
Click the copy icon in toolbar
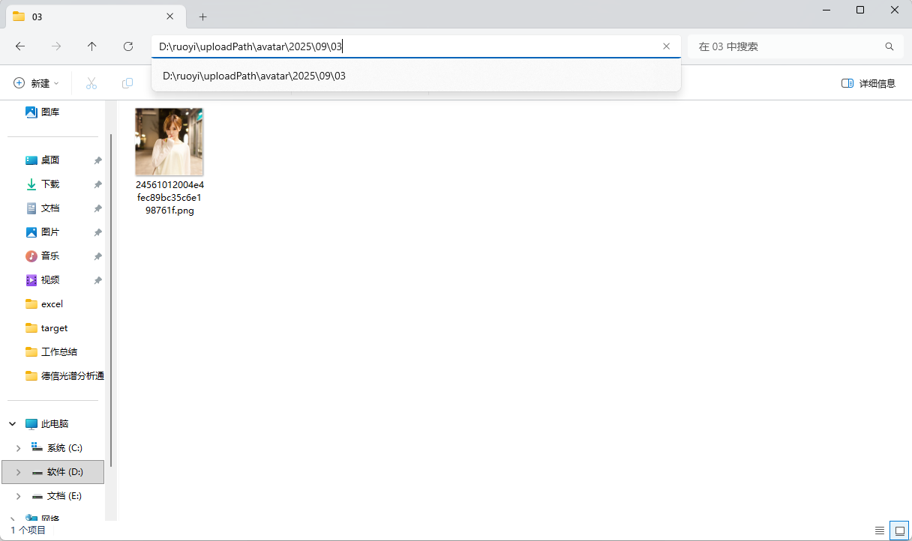127,83
